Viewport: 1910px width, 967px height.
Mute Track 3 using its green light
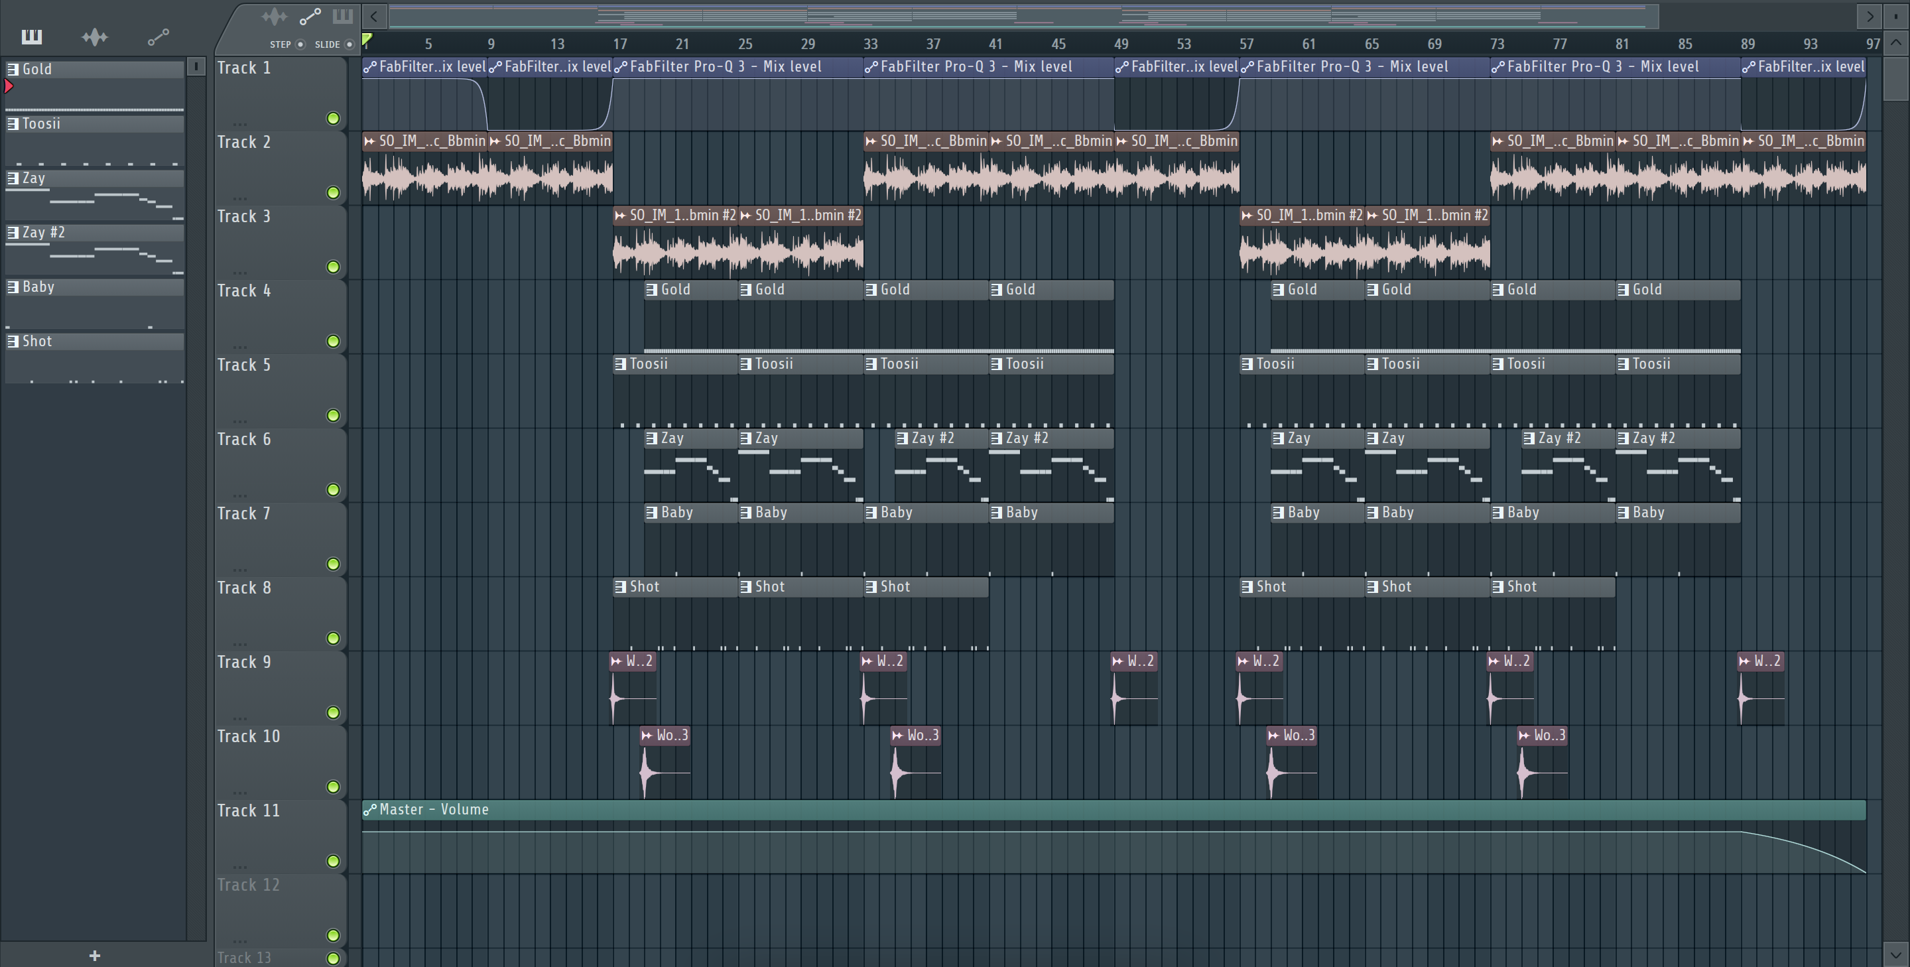click(x=333, y=267)
